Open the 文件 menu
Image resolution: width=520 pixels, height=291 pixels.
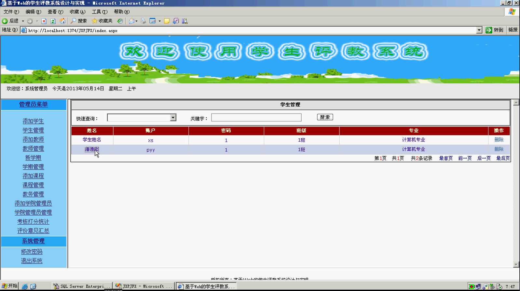tap(11, 12)
